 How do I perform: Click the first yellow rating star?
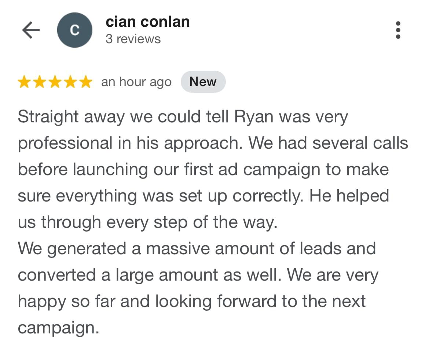coord(24,82)
